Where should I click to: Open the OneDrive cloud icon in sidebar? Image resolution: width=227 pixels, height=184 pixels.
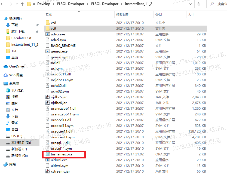click(6, 66)
